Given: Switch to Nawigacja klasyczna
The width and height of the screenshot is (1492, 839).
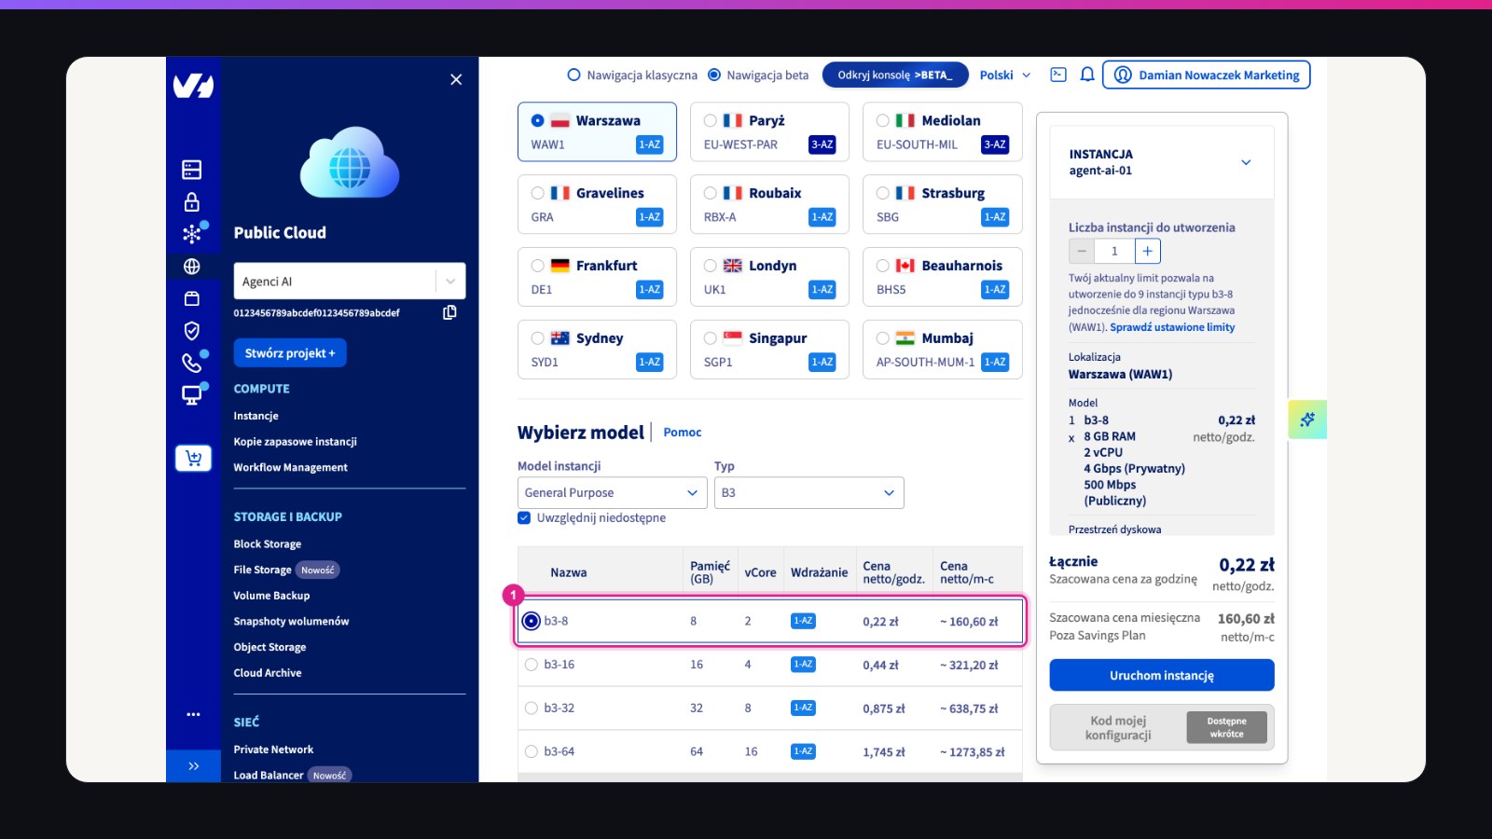Looking at the screenshot, I should click(x=574, y=75).
